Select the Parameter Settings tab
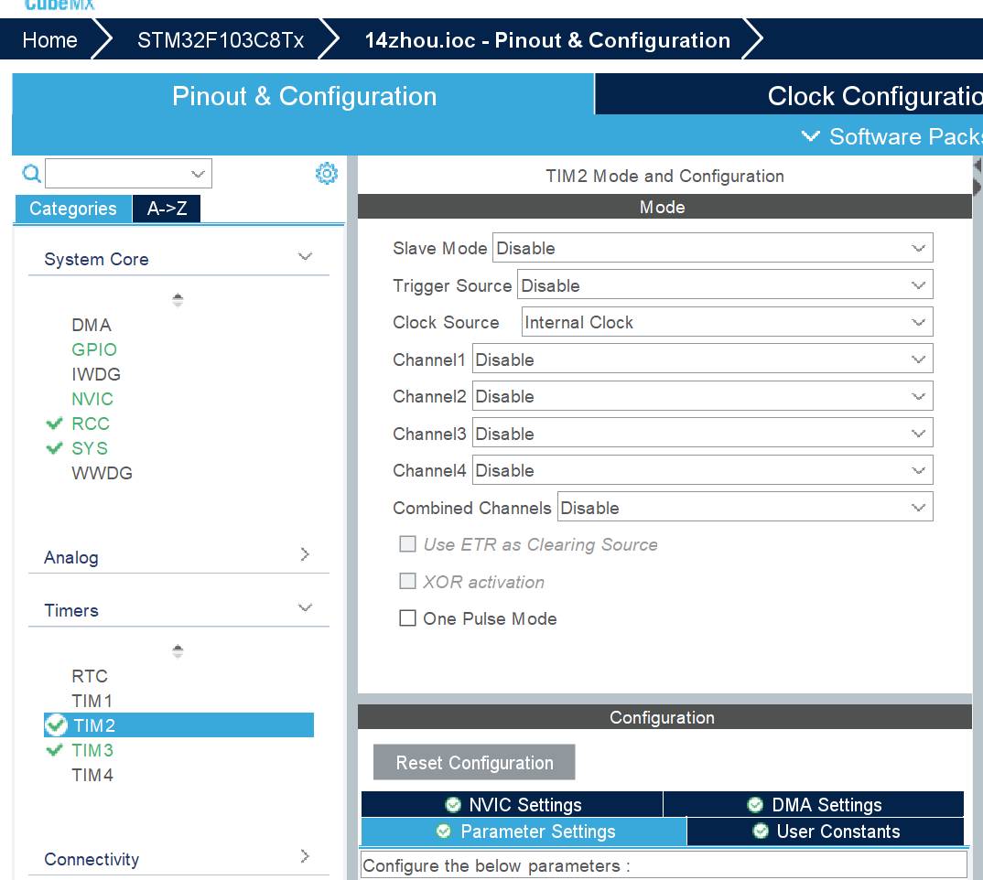This screenshot has height=880, width=983. tap(524, 832)
